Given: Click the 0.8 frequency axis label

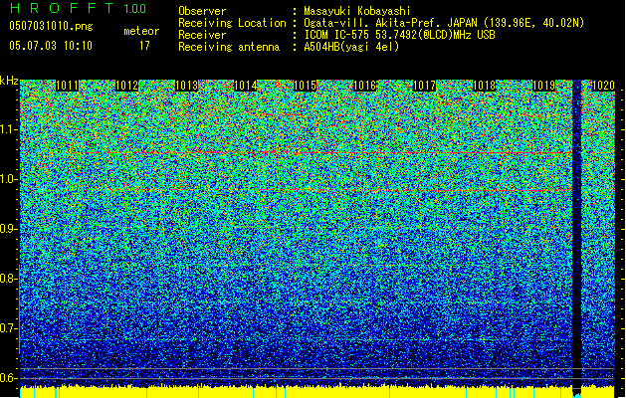Looking at the screenshot, I should [x=8, y=279].
